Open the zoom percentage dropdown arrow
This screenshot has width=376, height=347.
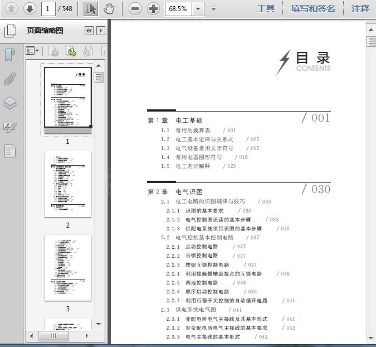pyautogui.click(x=198, y=9)
